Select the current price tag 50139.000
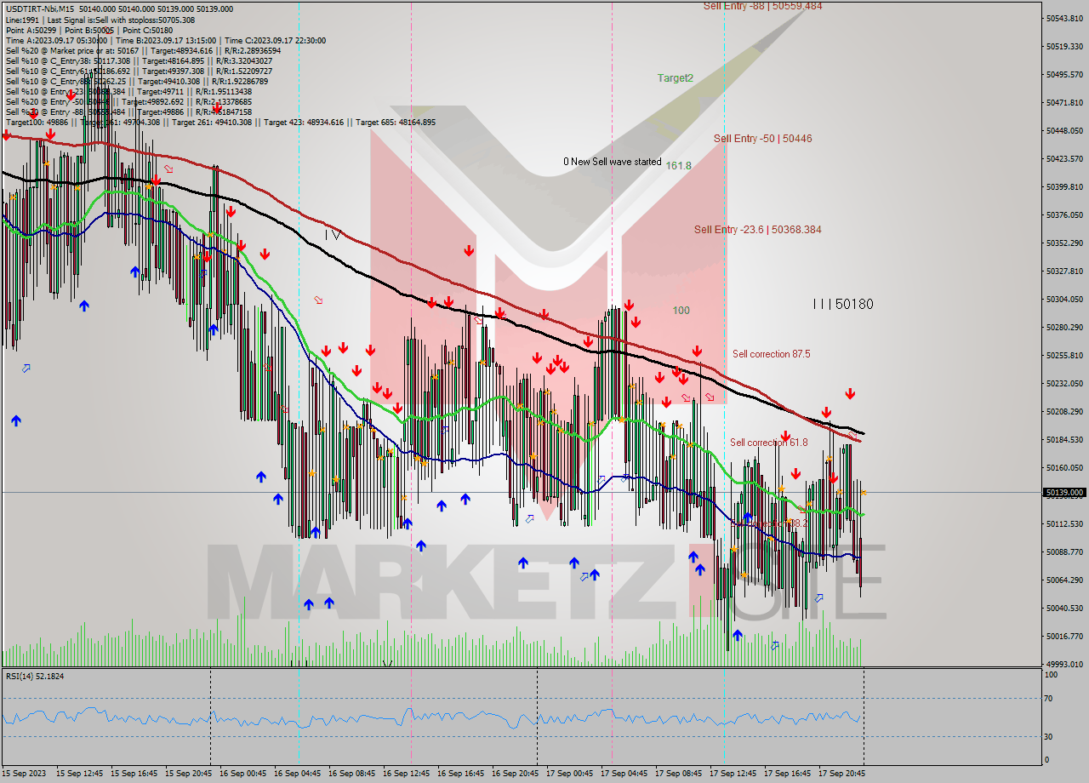 coord(1064,492)
